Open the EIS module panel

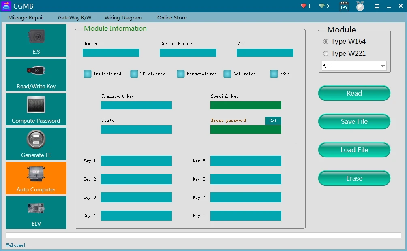(x=36, y=40)
